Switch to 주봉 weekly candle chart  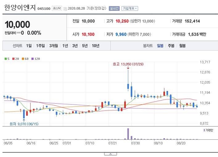click(171, 46)
